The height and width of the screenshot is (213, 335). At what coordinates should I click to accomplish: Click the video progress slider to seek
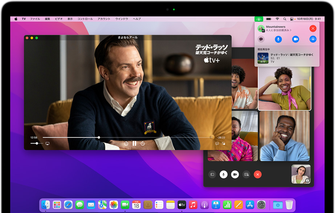127,137
